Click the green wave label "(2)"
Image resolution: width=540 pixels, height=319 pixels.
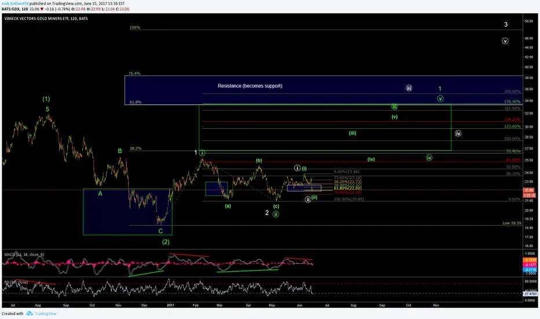pyautogui.click(x=166, y=242)
